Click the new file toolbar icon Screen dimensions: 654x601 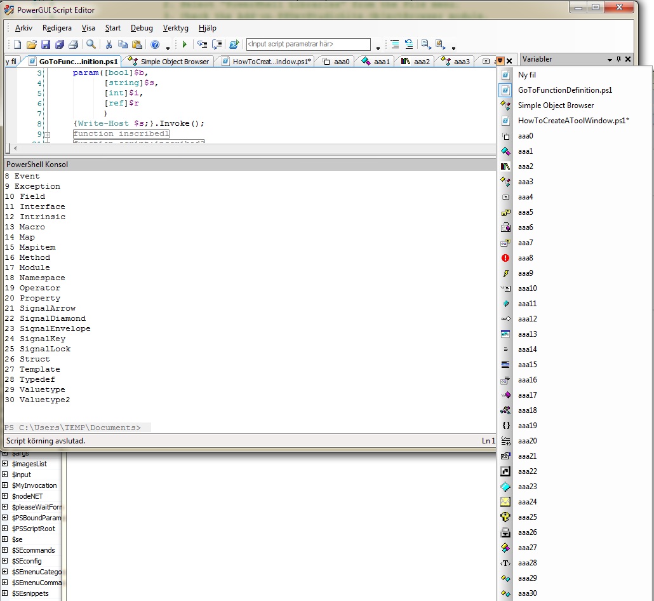(x=18, y=44)
